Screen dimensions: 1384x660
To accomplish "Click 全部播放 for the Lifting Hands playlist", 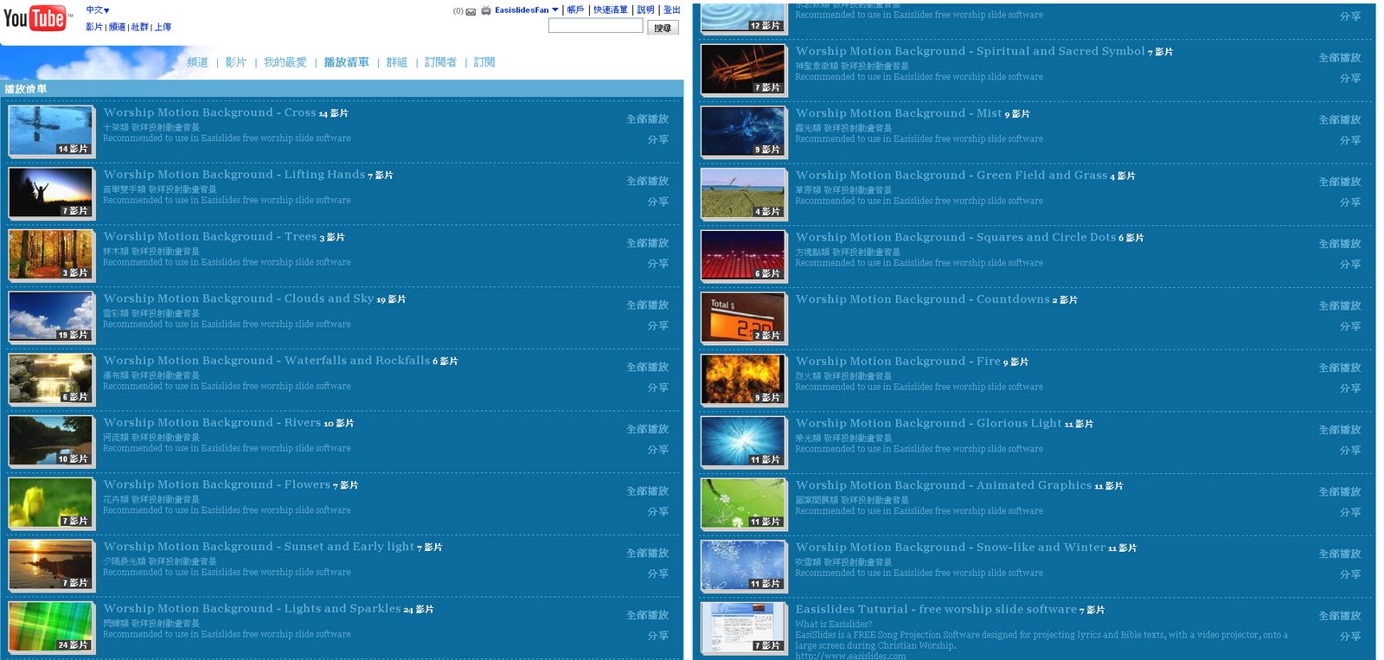I will coord(648,182).
